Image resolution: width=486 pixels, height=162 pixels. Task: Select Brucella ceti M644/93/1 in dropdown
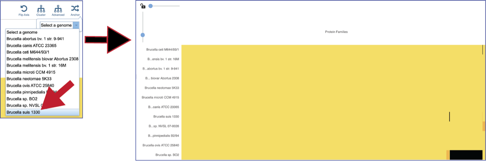click(x=42, y=52)
